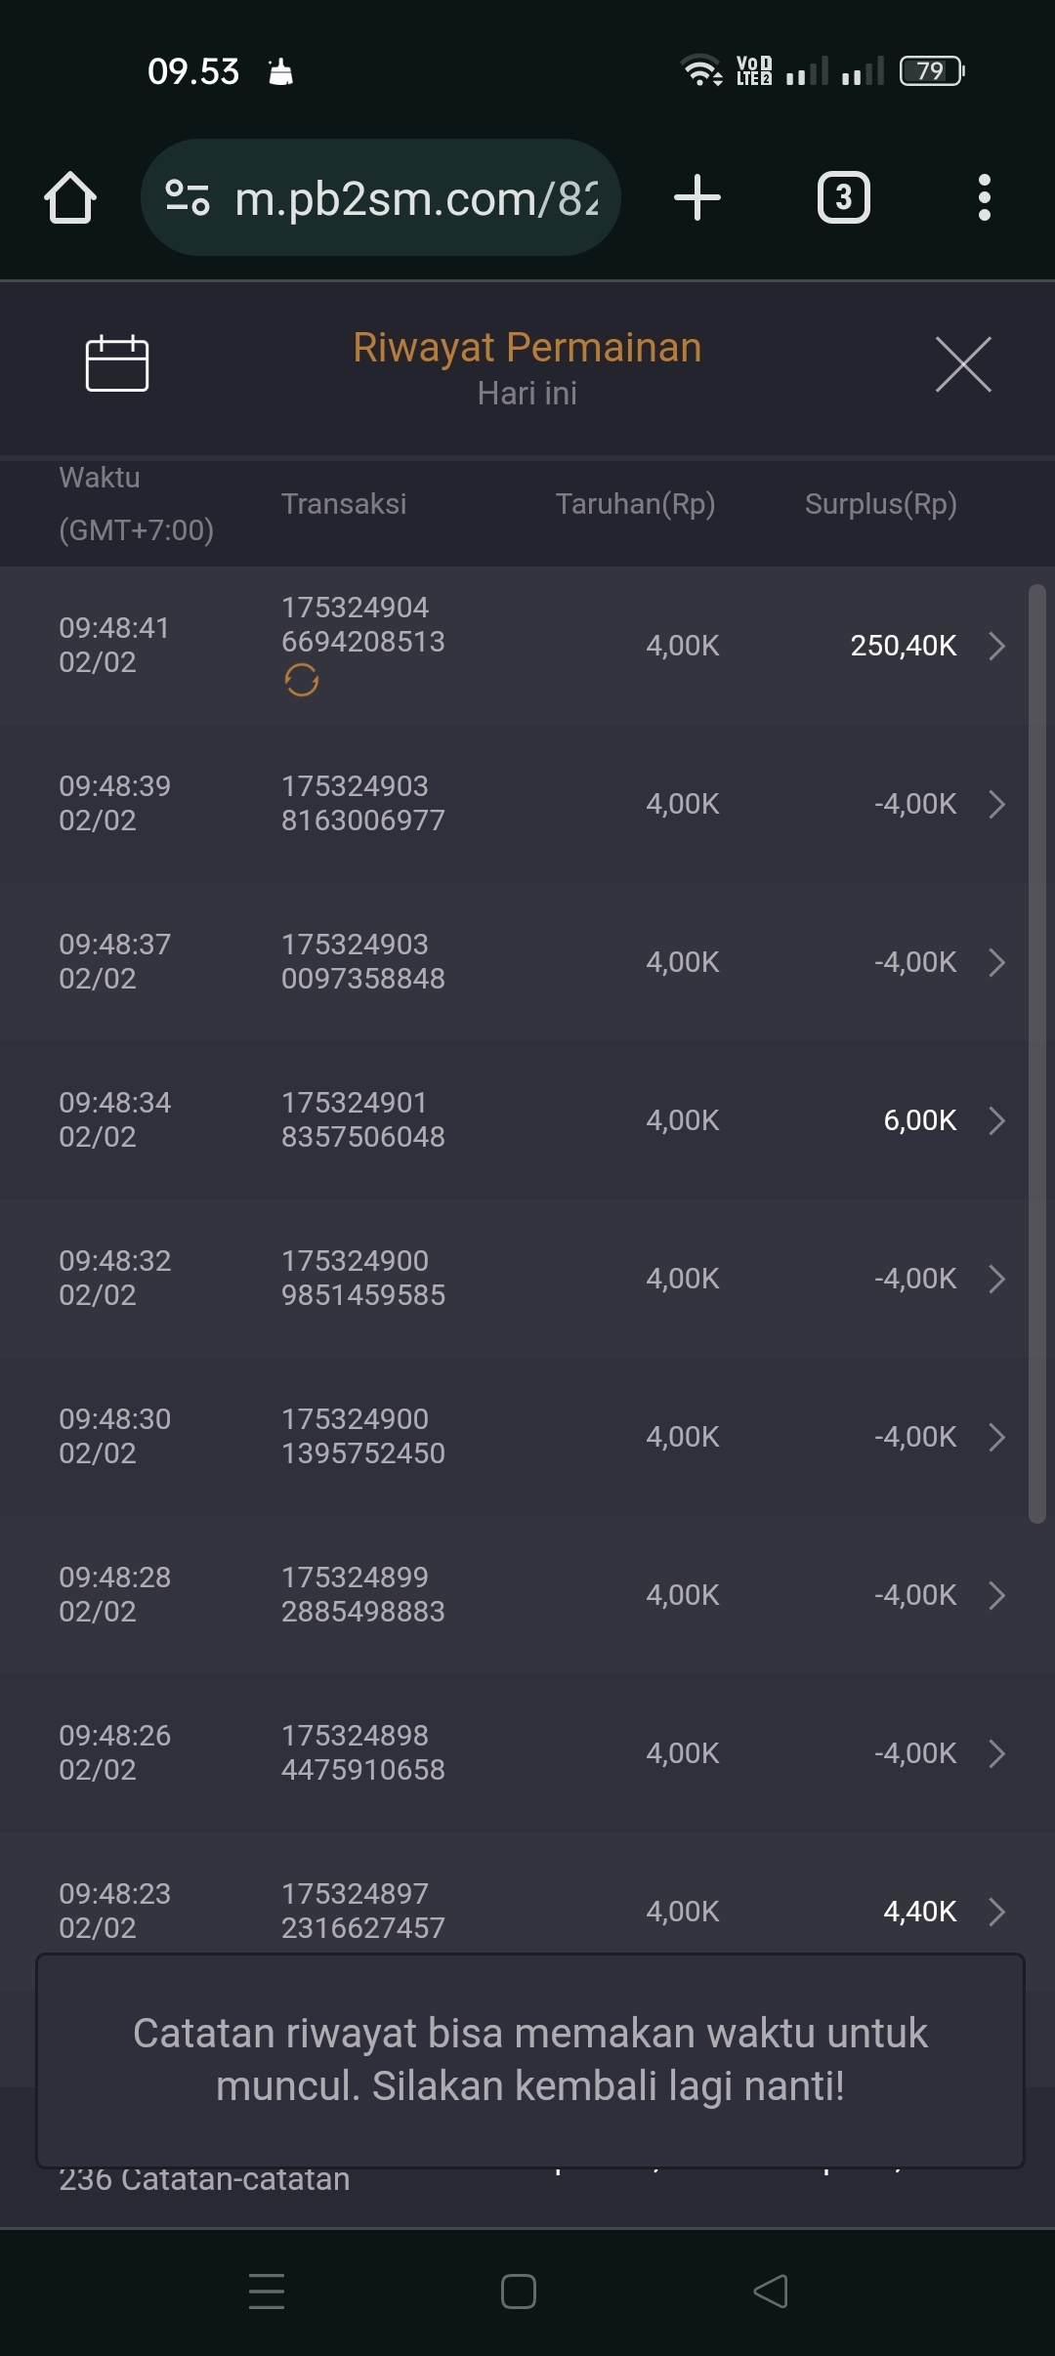Screen dimensions: 1055x2356
Task: Tap the Android recent apps button
Action: (267, 2292)
